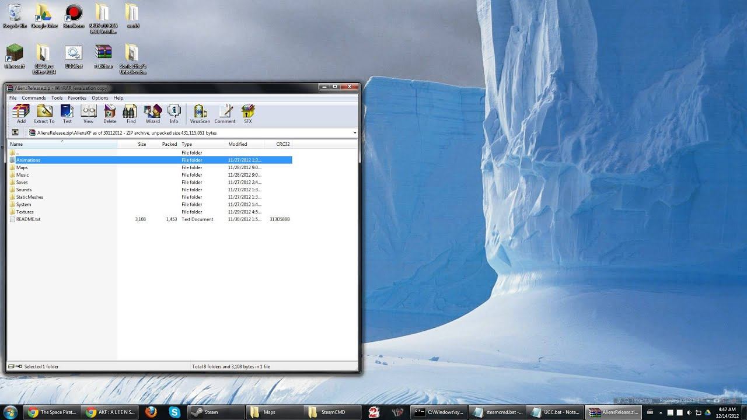Select the Animations folder row
The height and width of the screenshot is (420, 747).
point(150,160)
